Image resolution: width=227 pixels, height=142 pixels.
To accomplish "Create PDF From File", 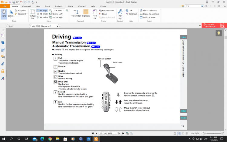I will point(95,14).
